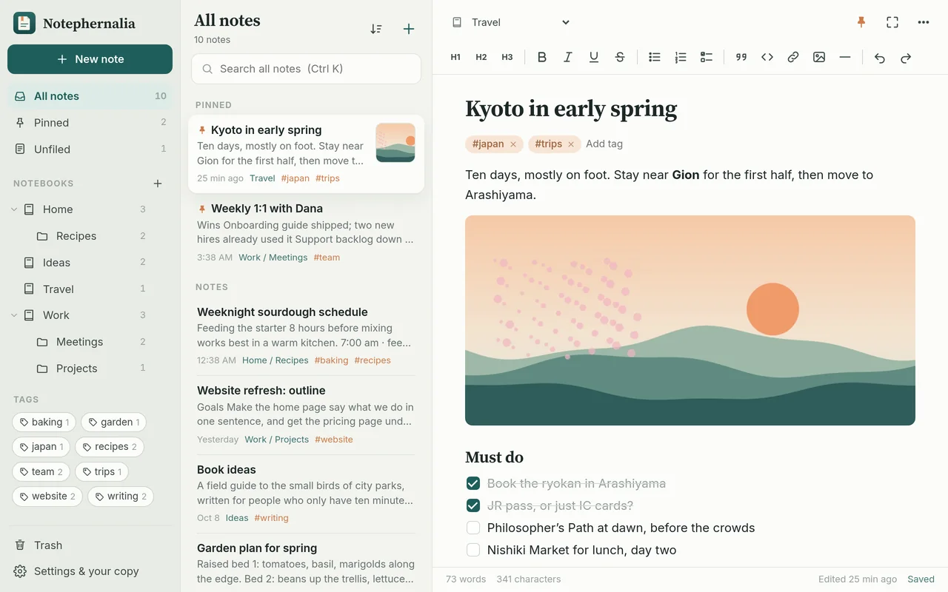Insert a hyperlink
The width and height of the screenshot is (948, 592).
coord(793,57)
